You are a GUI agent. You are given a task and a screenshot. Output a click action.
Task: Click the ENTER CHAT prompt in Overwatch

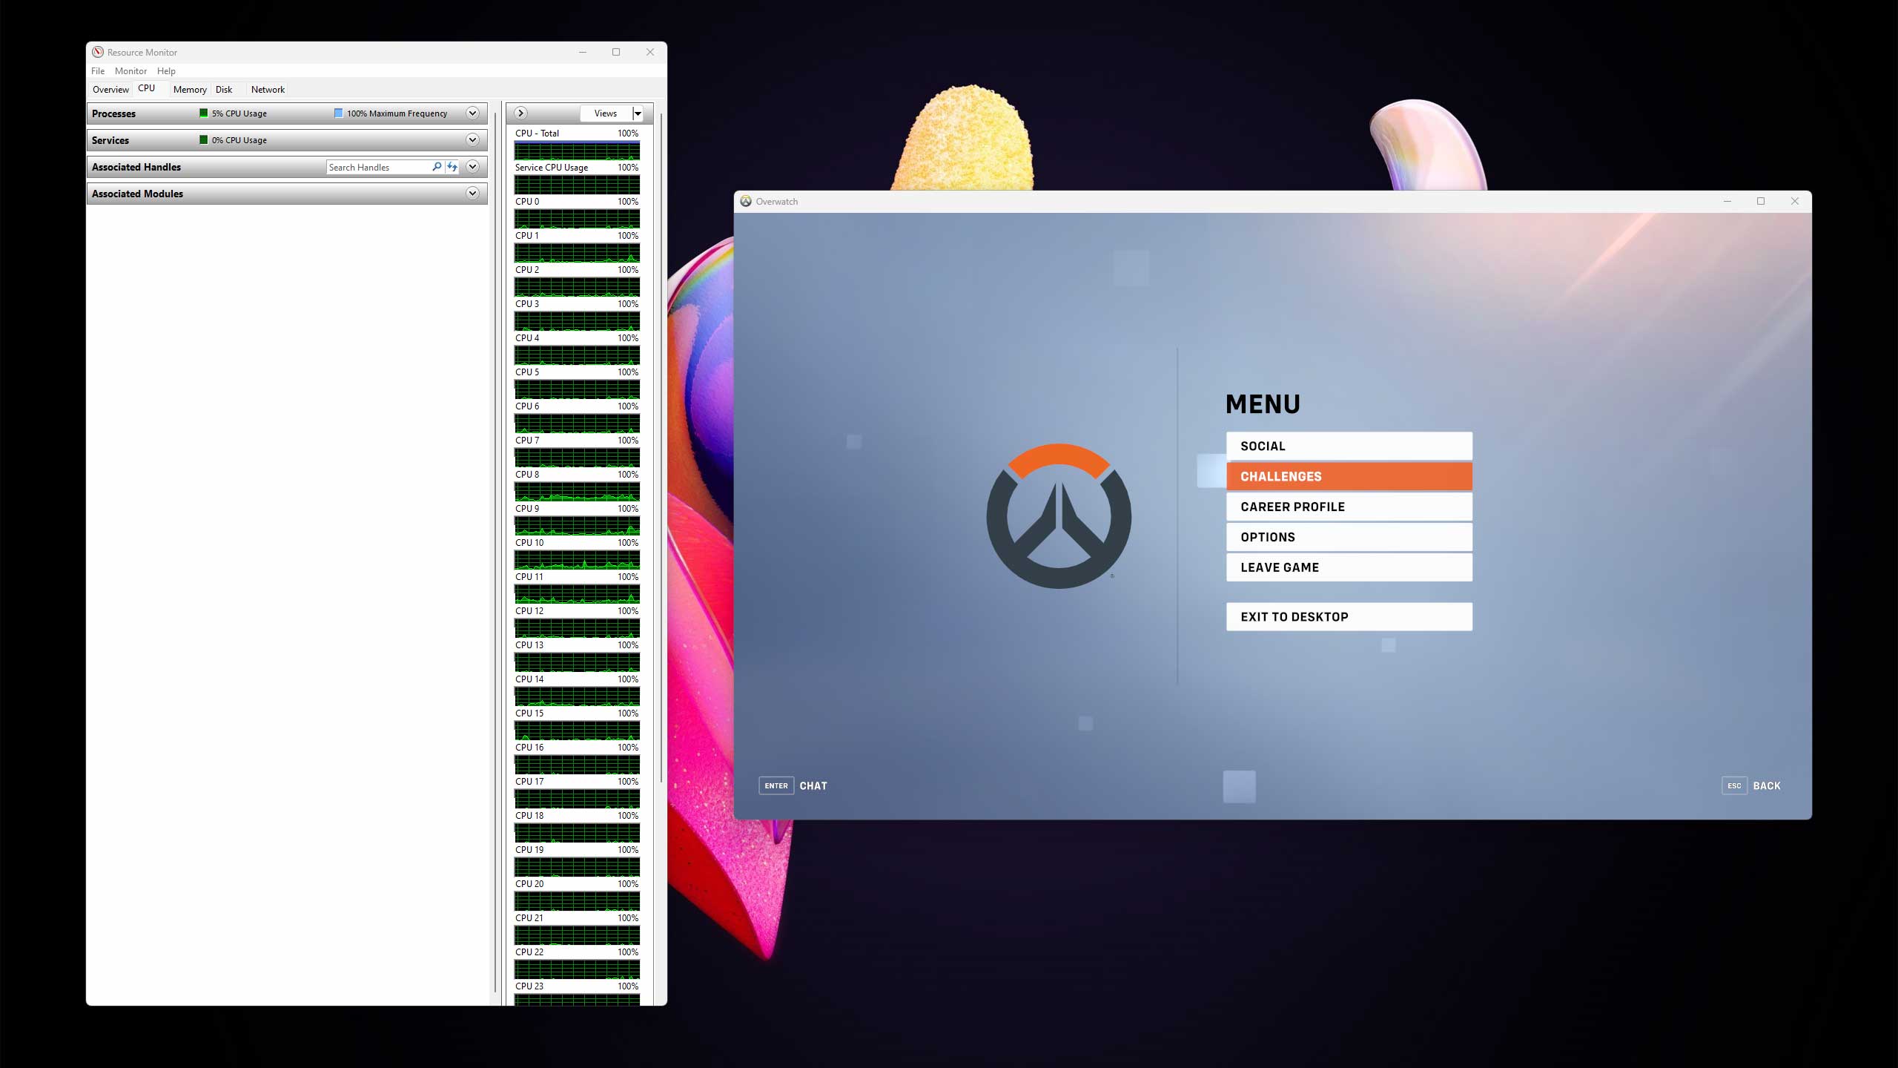click(x=793, y=785)
